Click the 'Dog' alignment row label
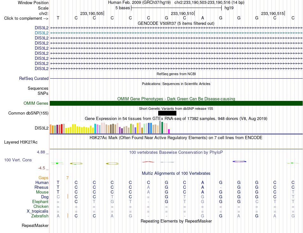 (45, 197)
